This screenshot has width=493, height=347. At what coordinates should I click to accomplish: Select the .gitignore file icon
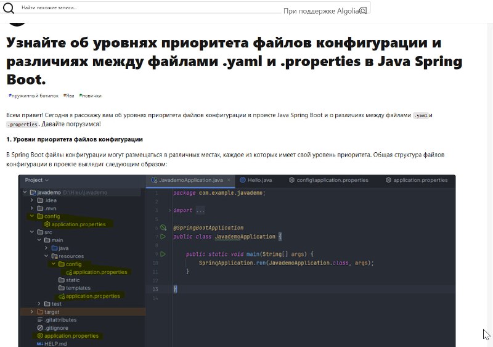click(40, 327)
